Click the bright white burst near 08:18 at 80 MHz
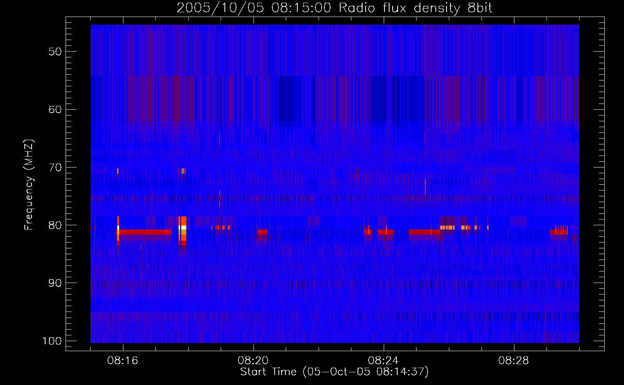 tap(182, 228)
